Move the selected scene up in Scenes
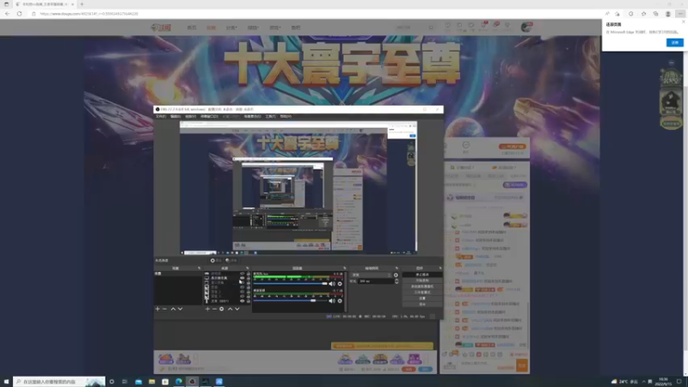This screenshot has width=688, height=387. click(x=173, y=309)
